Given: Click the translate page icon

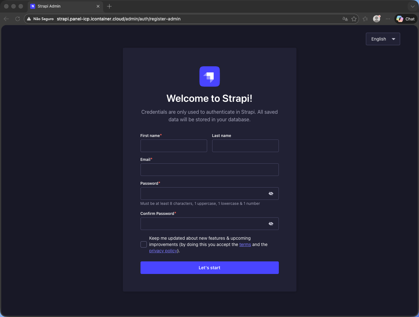Looking at the screenshot, I should [x=345, y=19].
